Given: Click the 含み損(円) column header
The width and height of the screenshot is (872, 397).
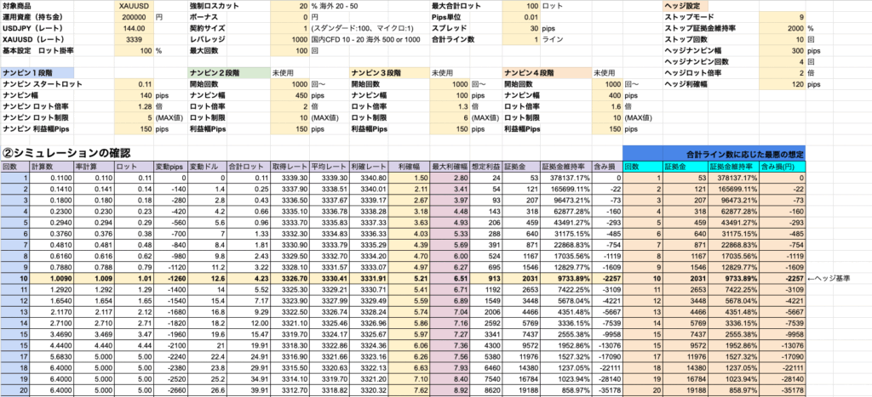Looking at the screenshot, I should click(x=783, y=166).
